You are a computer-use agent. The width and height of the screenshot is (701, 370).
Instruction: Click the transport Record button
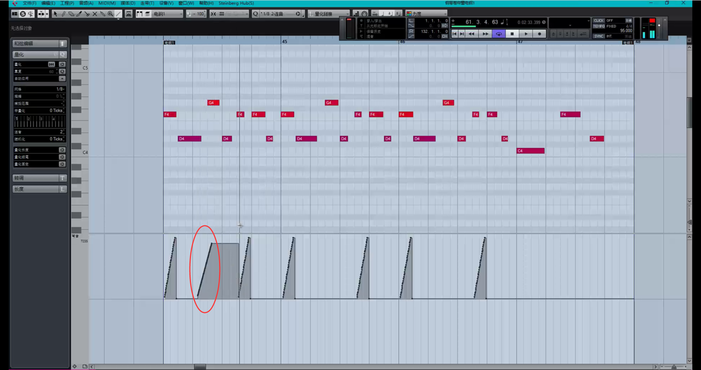(540, 34)
